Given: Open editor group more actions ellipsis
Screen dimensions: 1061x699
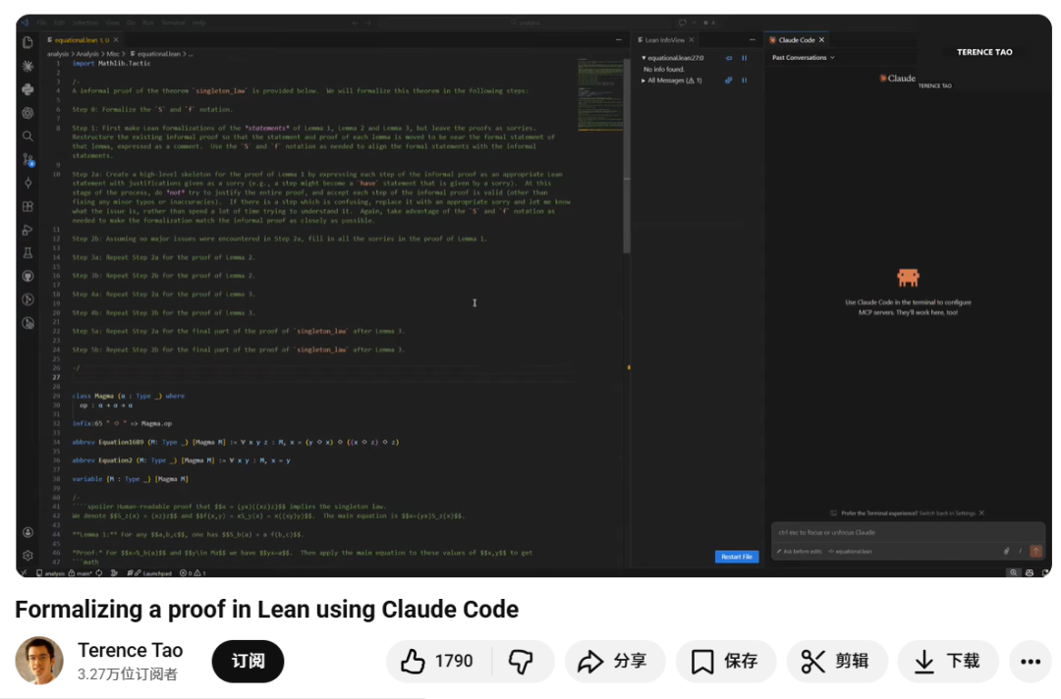Looking at the screenshot, I should (x=619, y=40).
